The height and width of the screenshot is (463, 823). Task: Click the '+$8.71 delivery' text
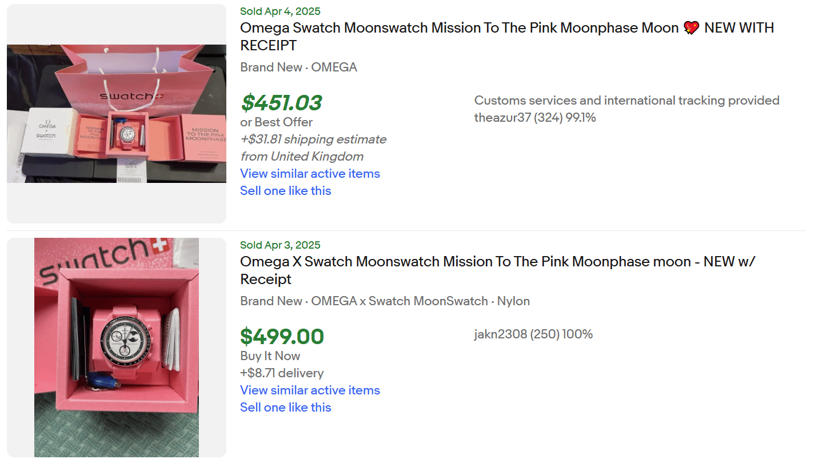click(282, 373)
